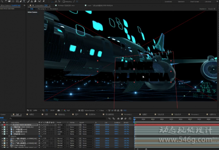Viewport: 219px width, 150px height.
Task: Select the Clone Stamp tool
Action: [x=32, y=2]
